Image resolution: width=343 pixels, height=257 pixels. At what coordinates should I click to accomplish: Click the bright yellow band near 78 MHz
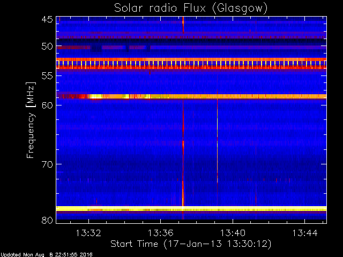pyautogui.click(x=191, y=208)
